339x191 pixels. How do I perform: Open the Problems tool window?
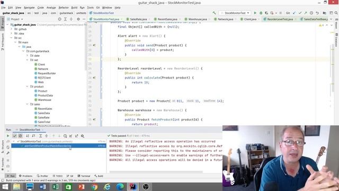[25, 176]
